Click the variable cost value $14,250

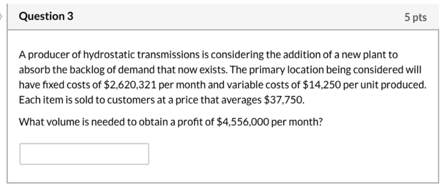(x=322, y=85)
